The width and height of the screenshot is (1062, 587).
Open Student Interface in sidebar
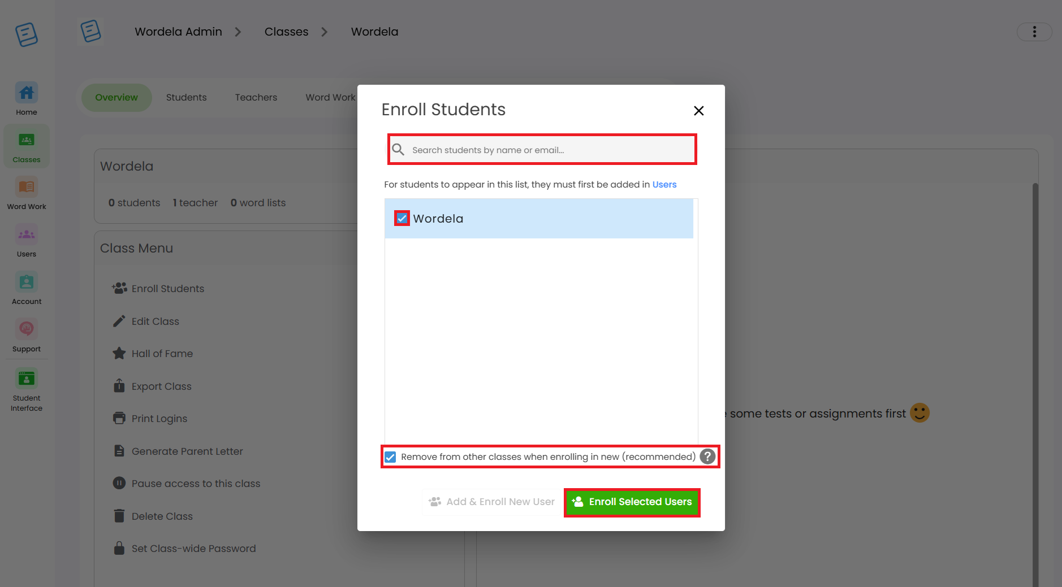coord(27,390)
